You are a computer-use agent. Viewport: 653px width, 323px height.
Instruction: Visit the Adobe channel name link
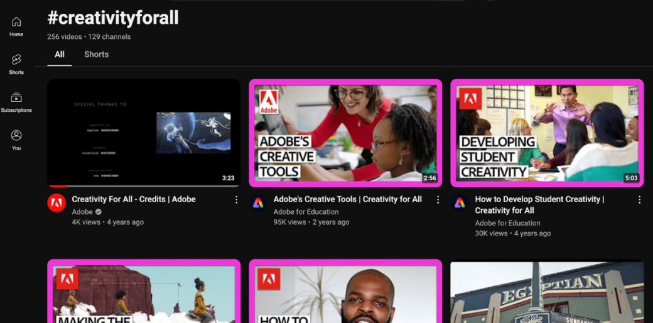(x=82, y=212)
